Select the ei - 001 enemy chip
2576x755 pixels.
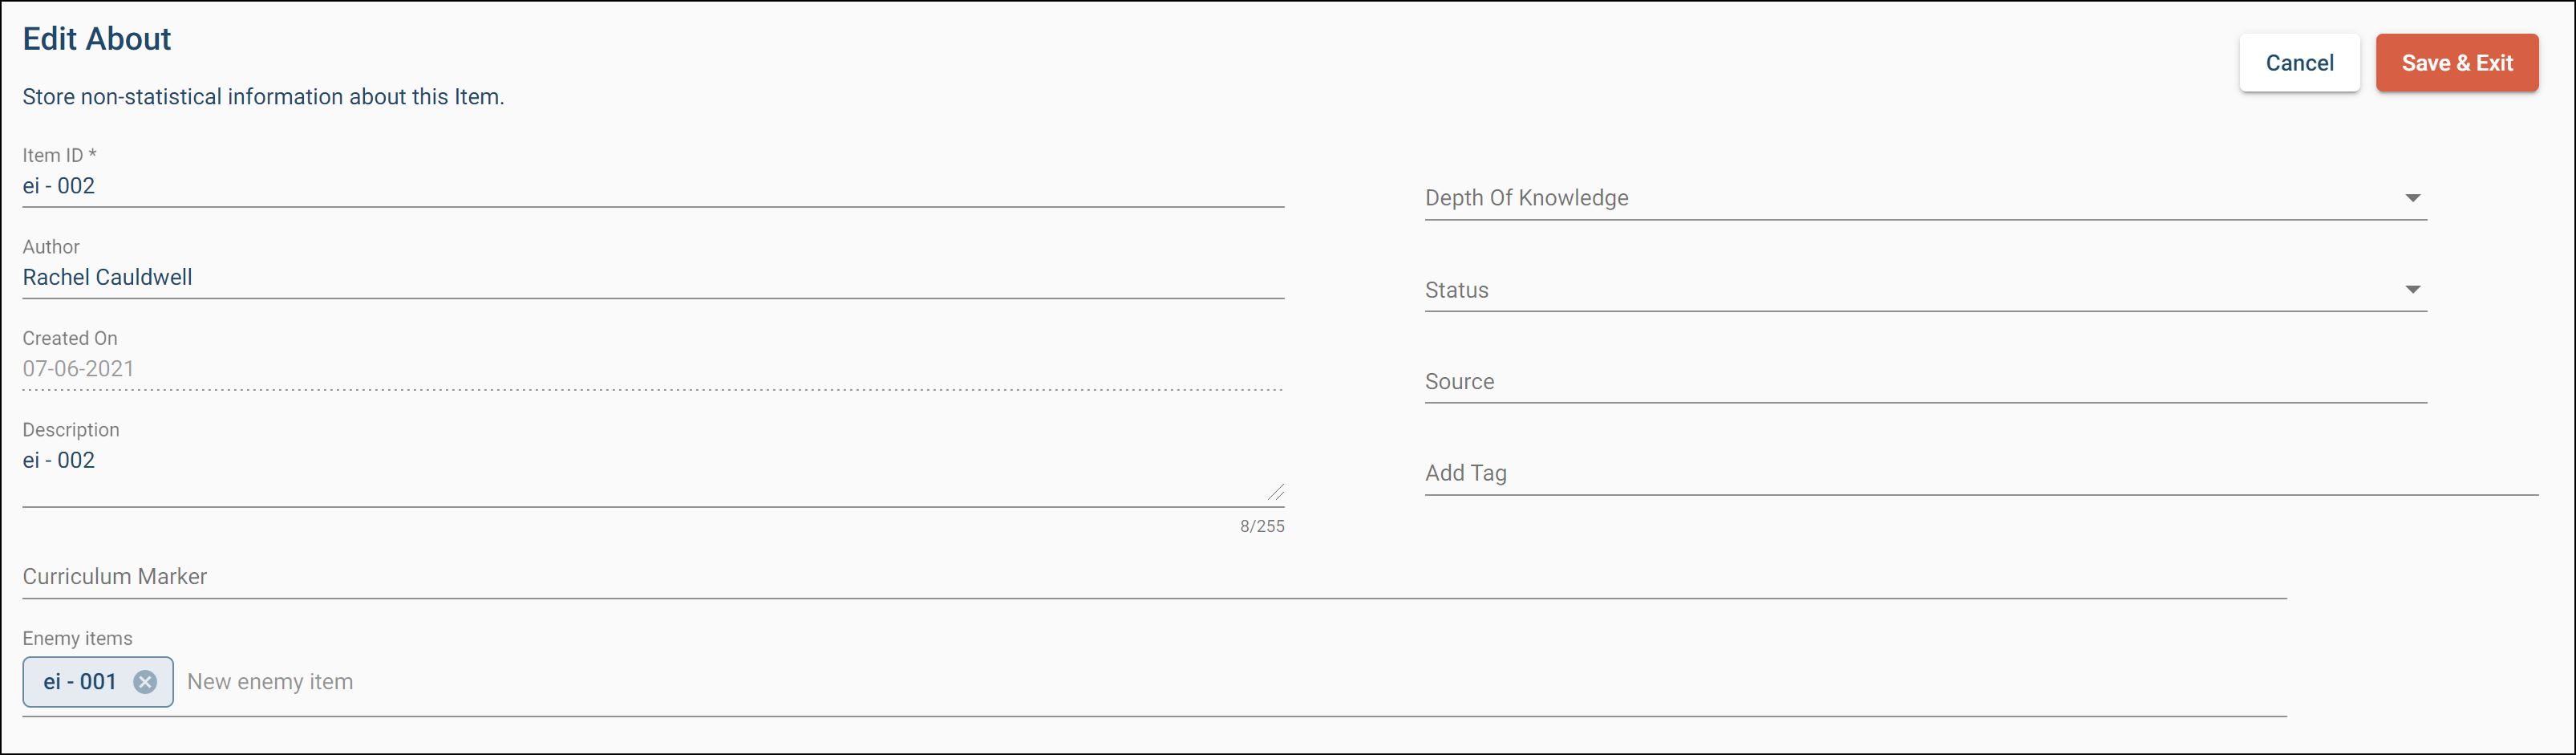[80, 682]
